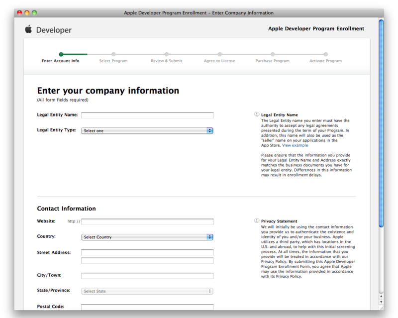Click the Privacy Statement heading
The width and height of the screenshot is (398, 318).
coord(279,221)
